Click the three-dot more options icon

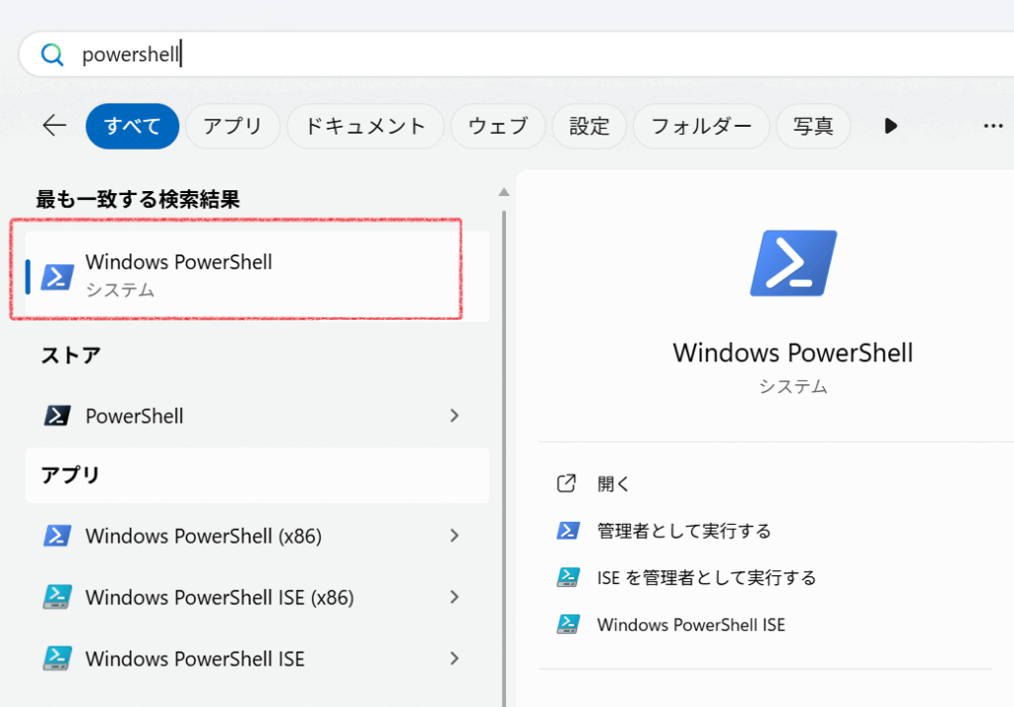click(993, 127)
